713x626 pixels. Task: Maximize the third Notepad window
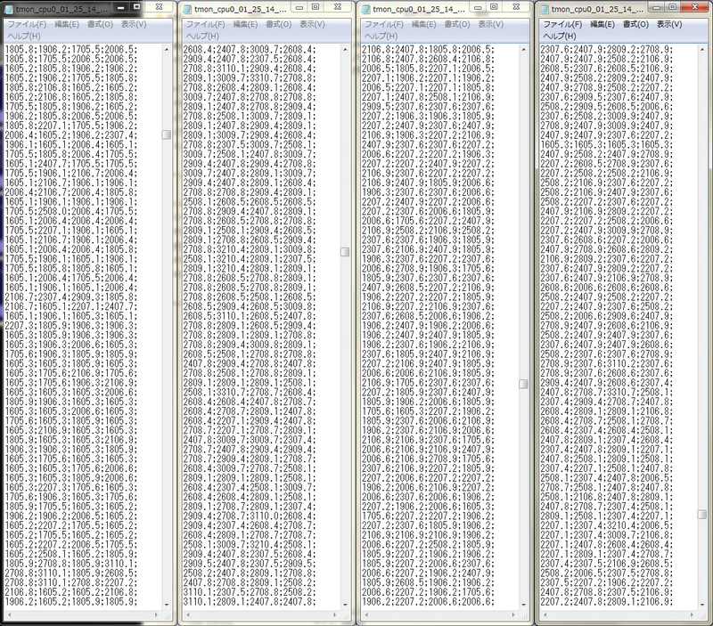pos(494,7)
